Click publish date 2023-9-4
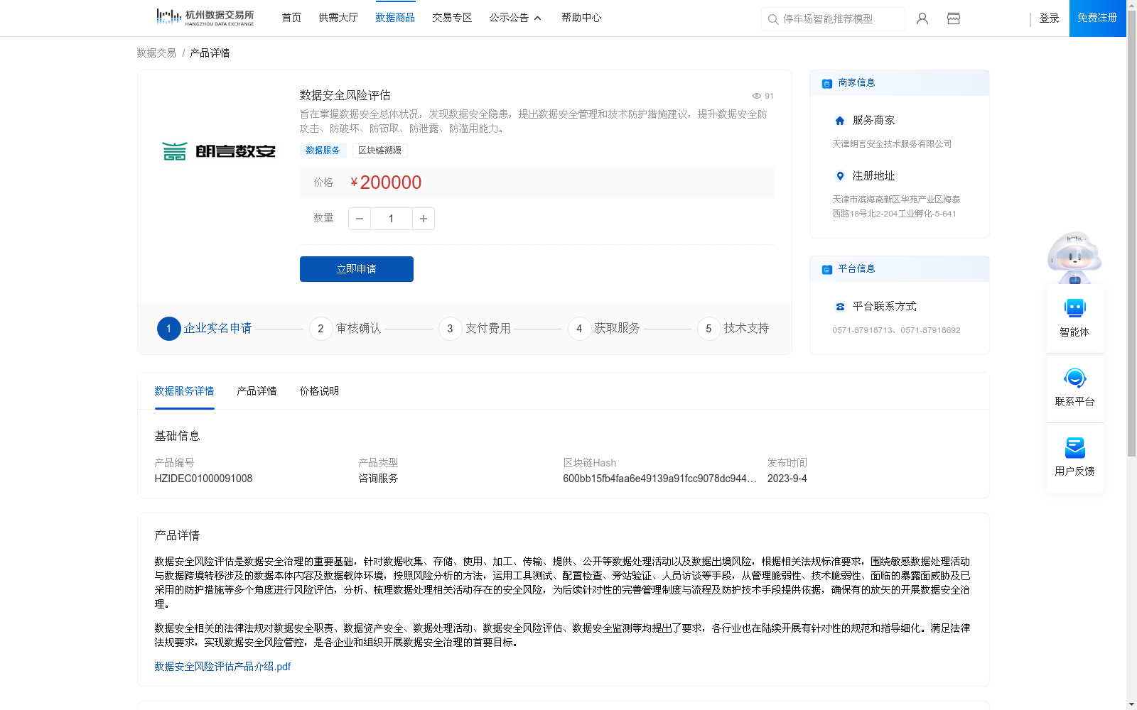1137x710 pixels. click(x=787, y=479)
